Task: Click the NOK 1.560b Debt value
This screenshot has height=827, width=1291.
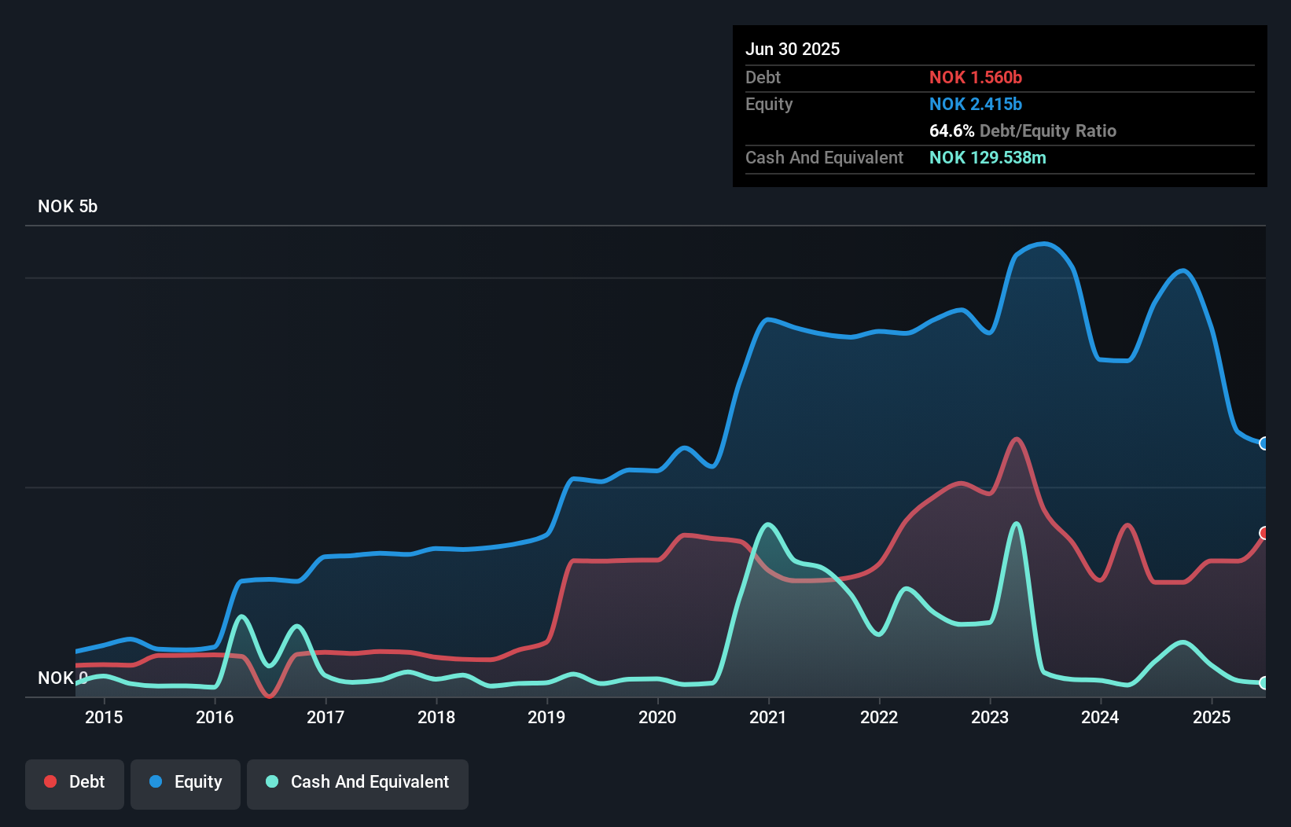Action: click(976, 77)
